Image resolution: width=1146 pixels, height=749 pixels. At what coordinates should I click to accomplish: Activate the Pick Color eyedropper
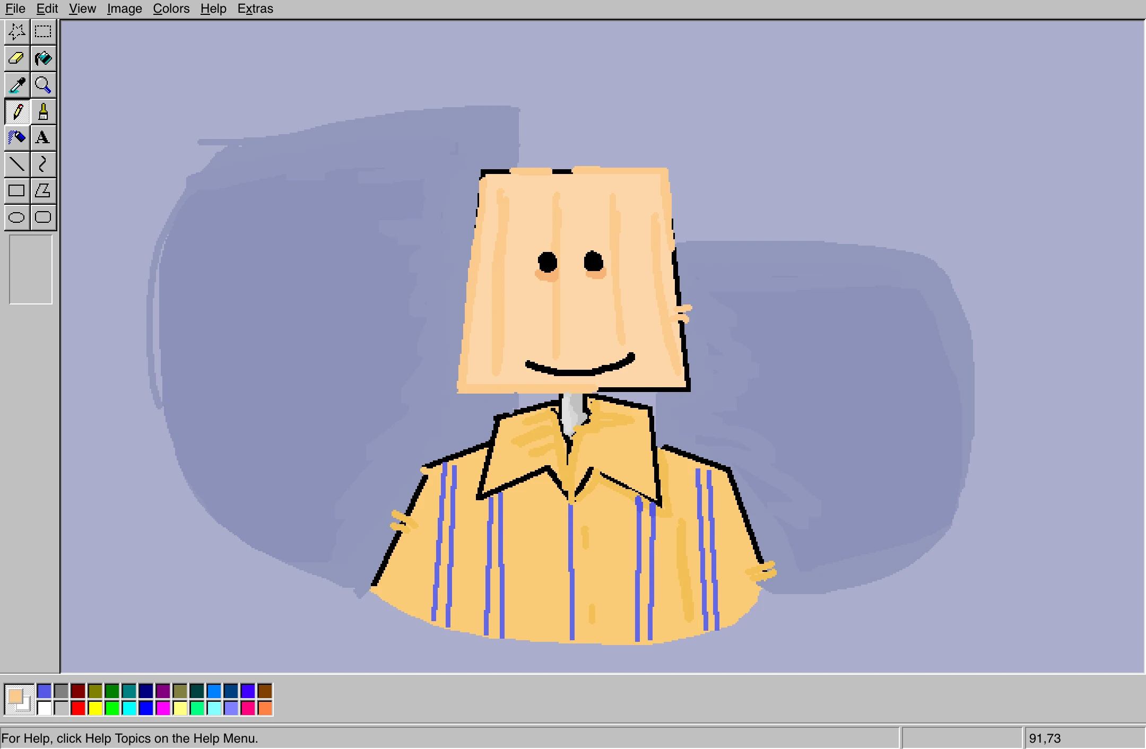(x=16, y=85)
